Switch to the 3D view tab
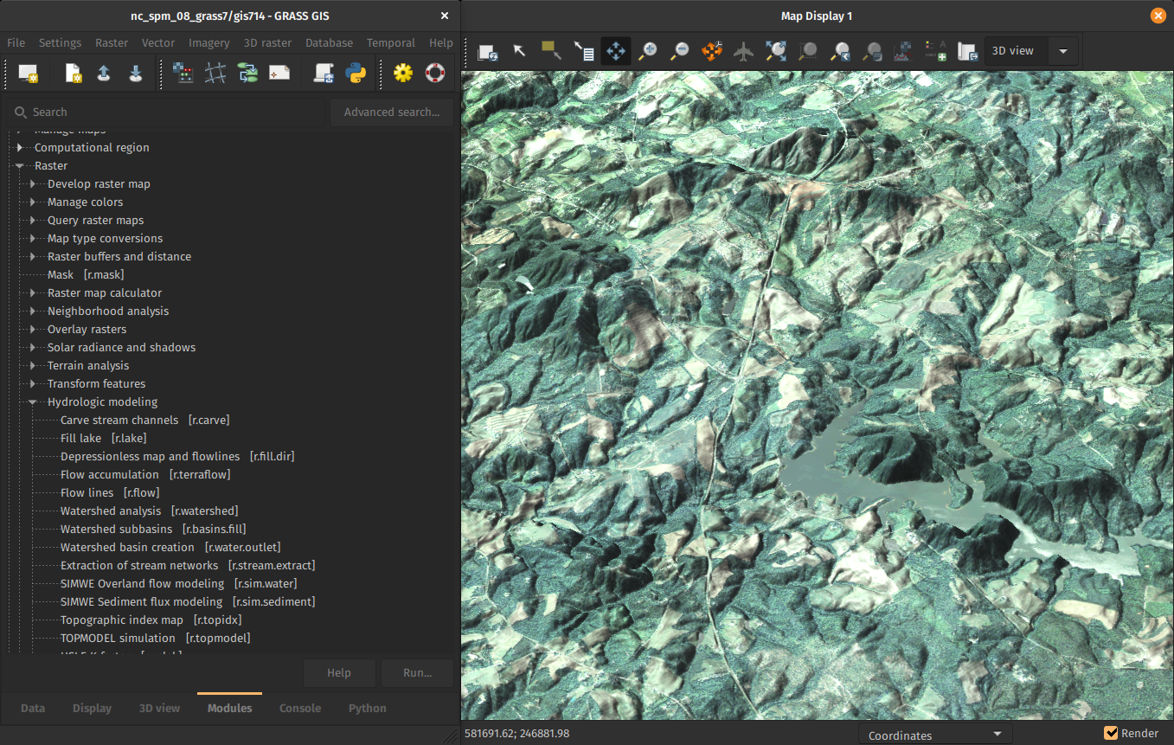The image size is (1174, 745). pyautogui.click(x=160, y=708)
